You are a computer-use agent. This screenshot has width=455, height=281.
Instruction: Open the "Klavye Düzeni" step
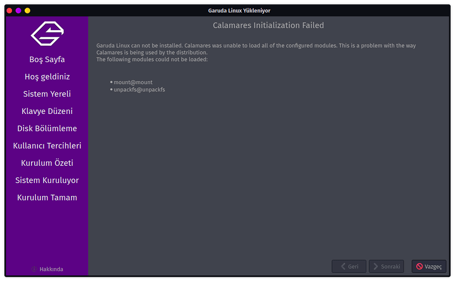(47, 111)
